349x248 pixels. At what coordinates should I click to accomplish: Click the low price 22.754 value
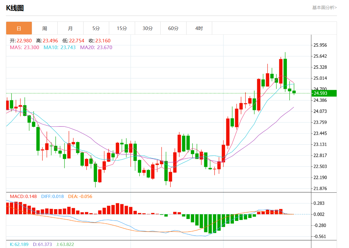(77, 41)
